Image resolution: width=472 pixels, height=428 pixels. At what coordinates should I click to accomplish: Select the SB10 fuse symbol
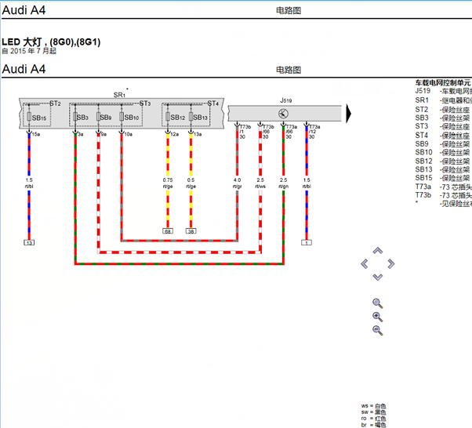(122, 117)
